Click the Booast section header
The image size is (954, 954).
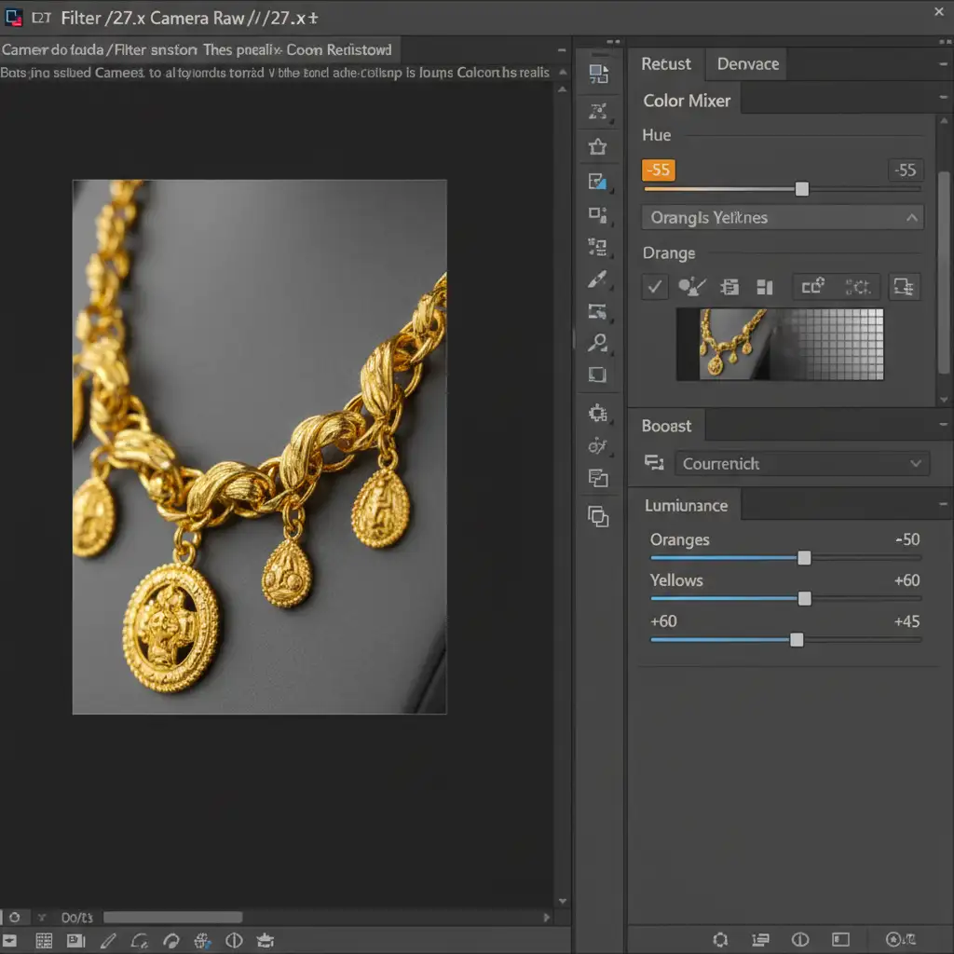pyautogui.click(x=667, y=426)
